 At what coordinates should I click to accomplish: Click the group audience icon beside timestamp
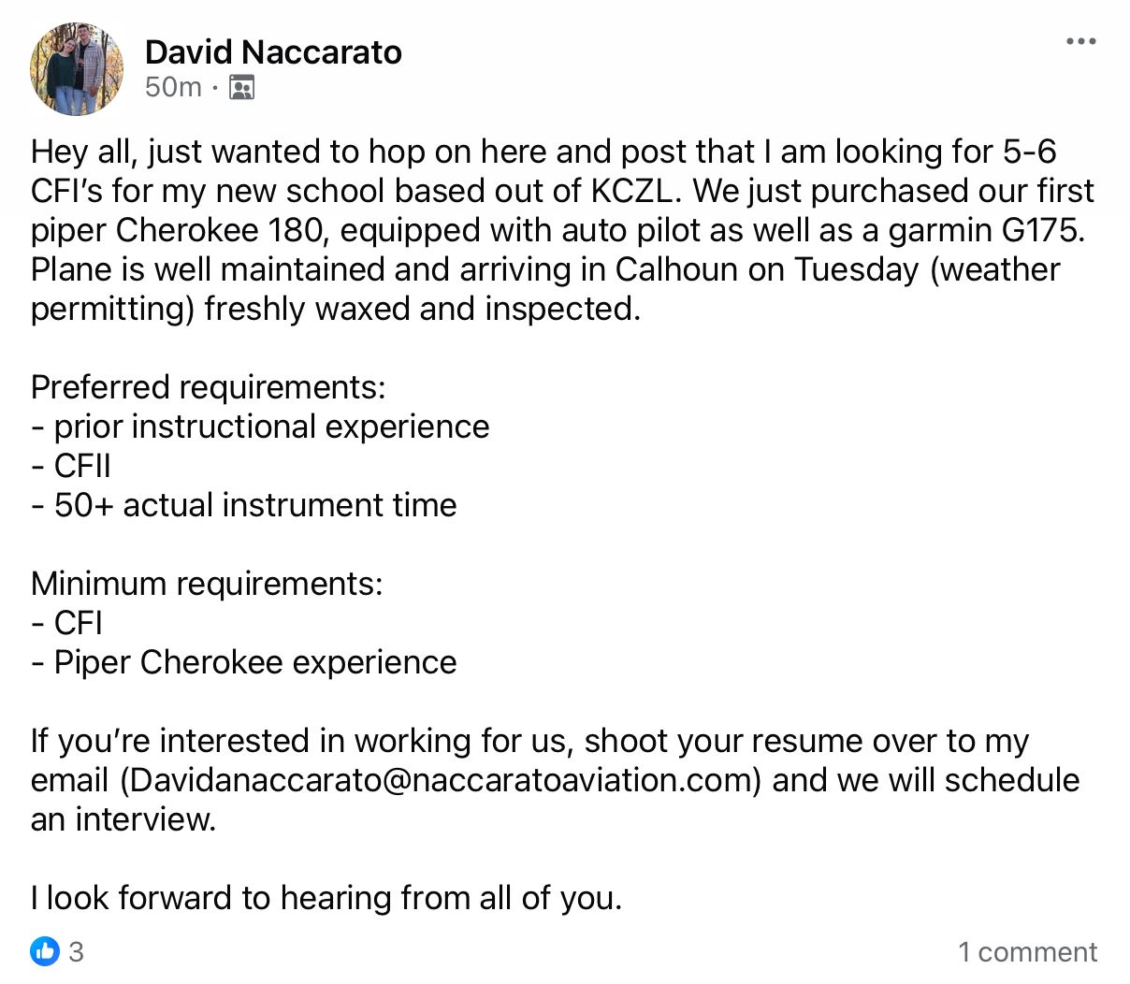pos(241,88)
